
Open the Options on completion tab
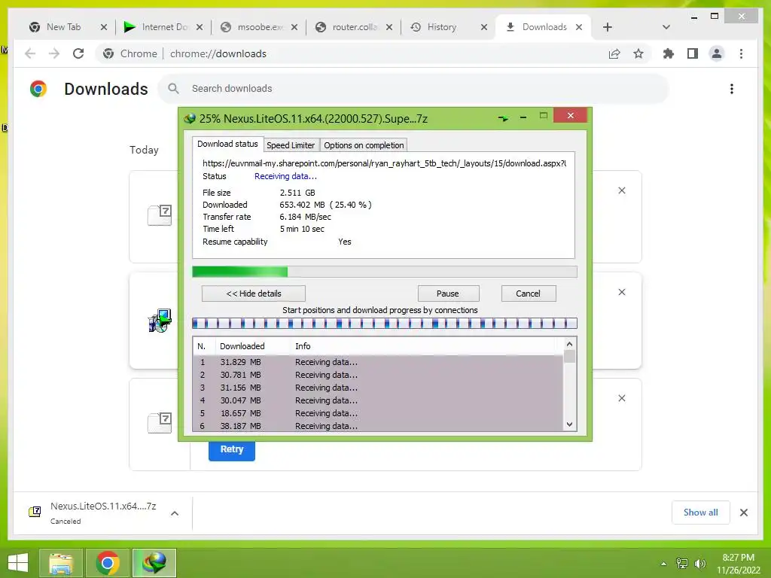pyautogui.click(x=364, y=145)
